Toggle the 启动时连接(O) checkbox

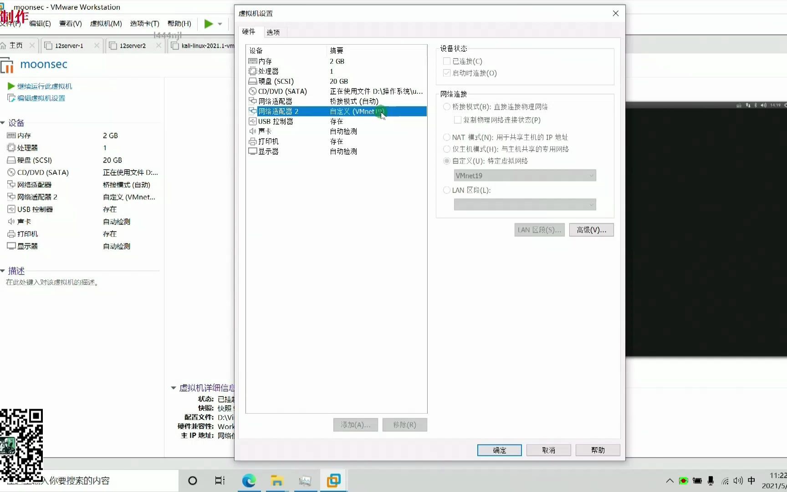tap(447, 73)
